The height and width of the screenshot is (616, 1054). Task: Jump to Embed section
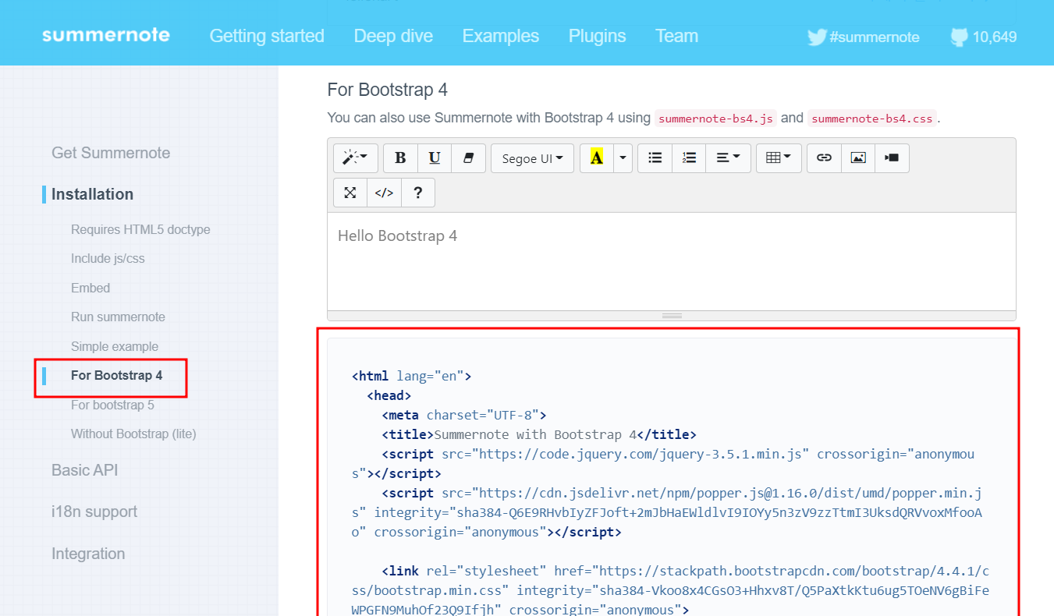90,288
